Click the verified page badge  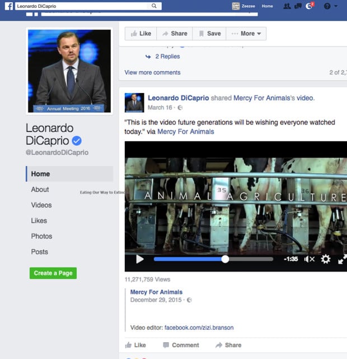pos(77,141)
